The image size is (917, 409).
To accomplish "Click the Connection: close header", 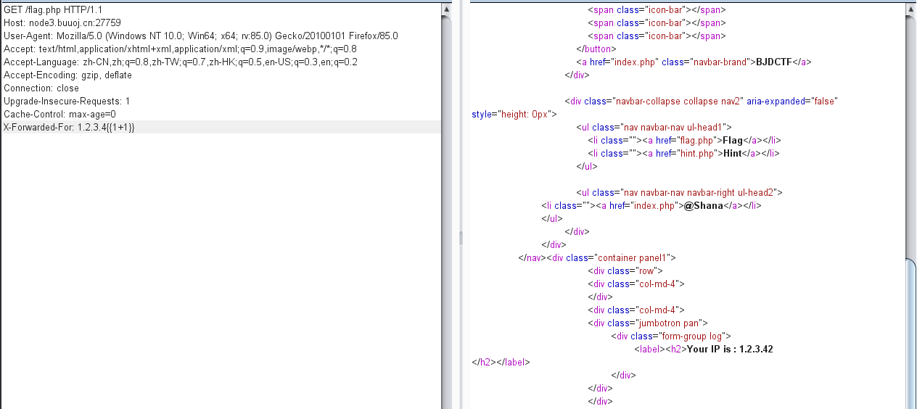I will (x=41, y=88).
